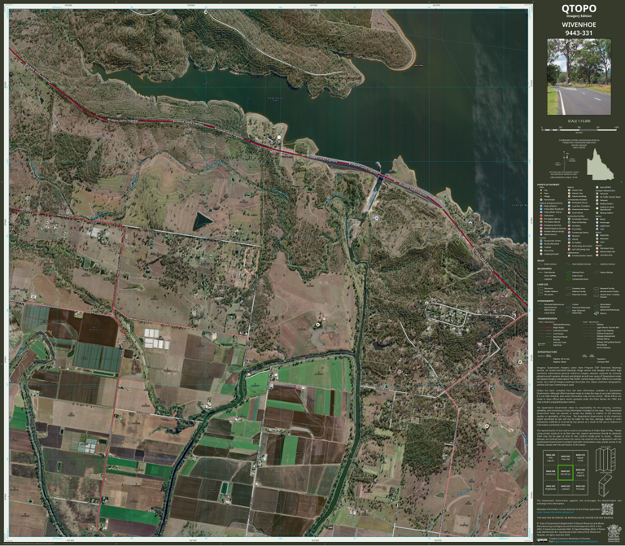Screen dimensions: 625x546
Task: Click the TRANSPORTATION legend heading
Action: point(547,318)
